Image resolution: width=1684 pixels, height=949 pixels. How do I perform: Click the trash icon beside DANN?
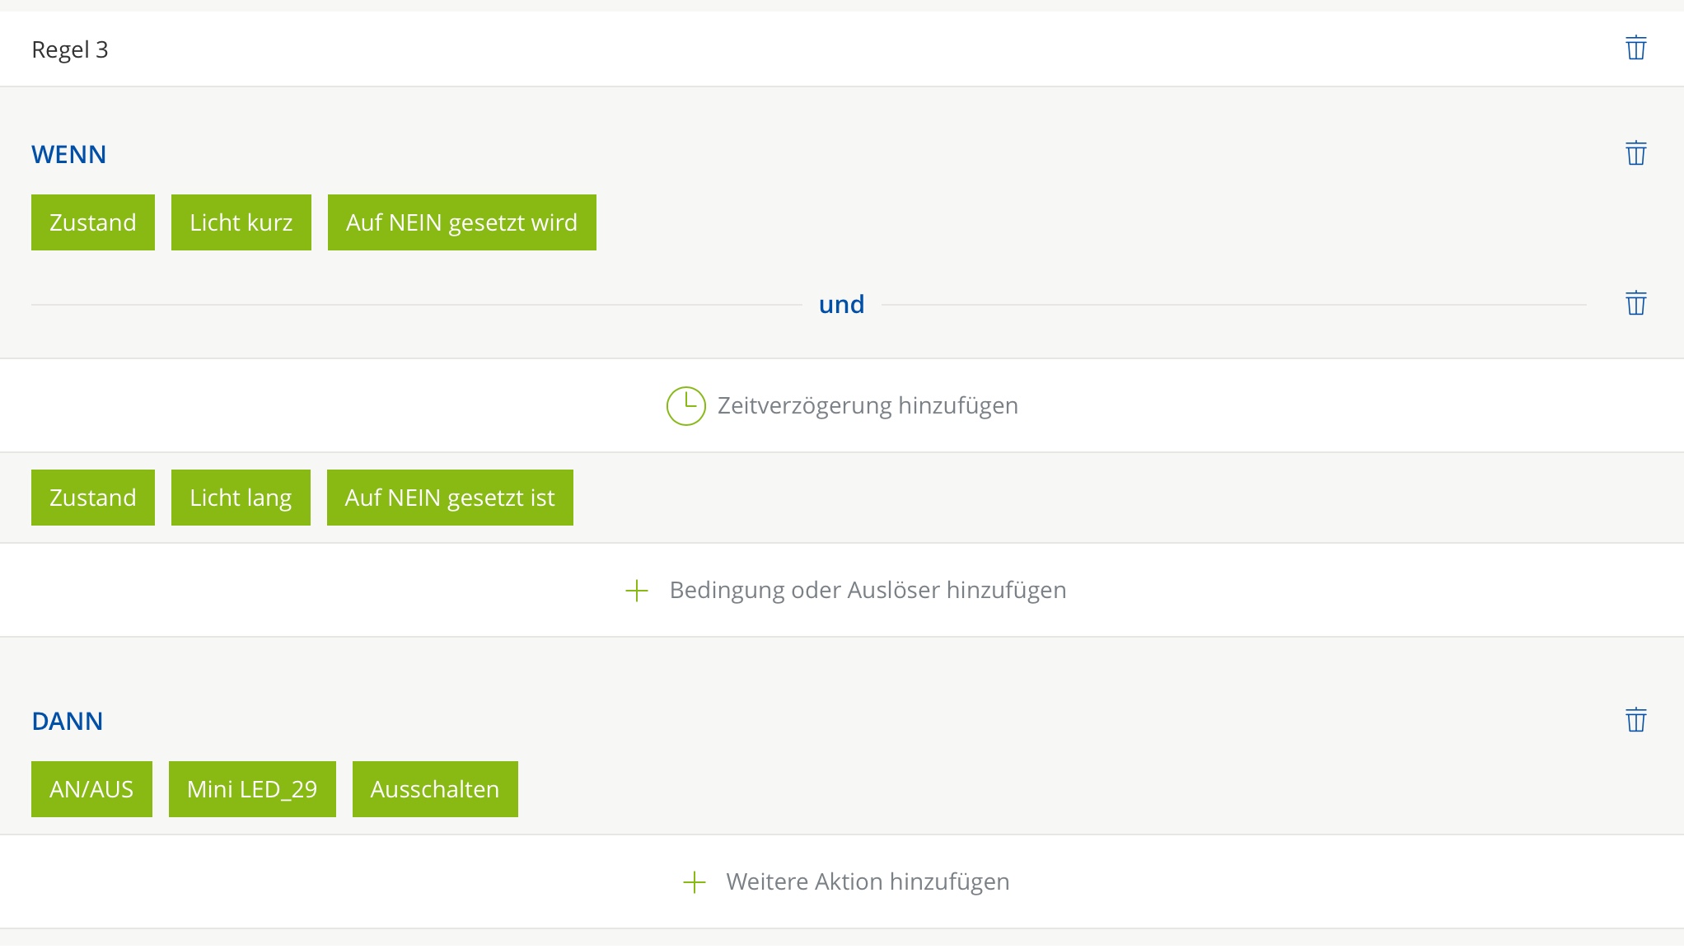(x=1635, y=721)
